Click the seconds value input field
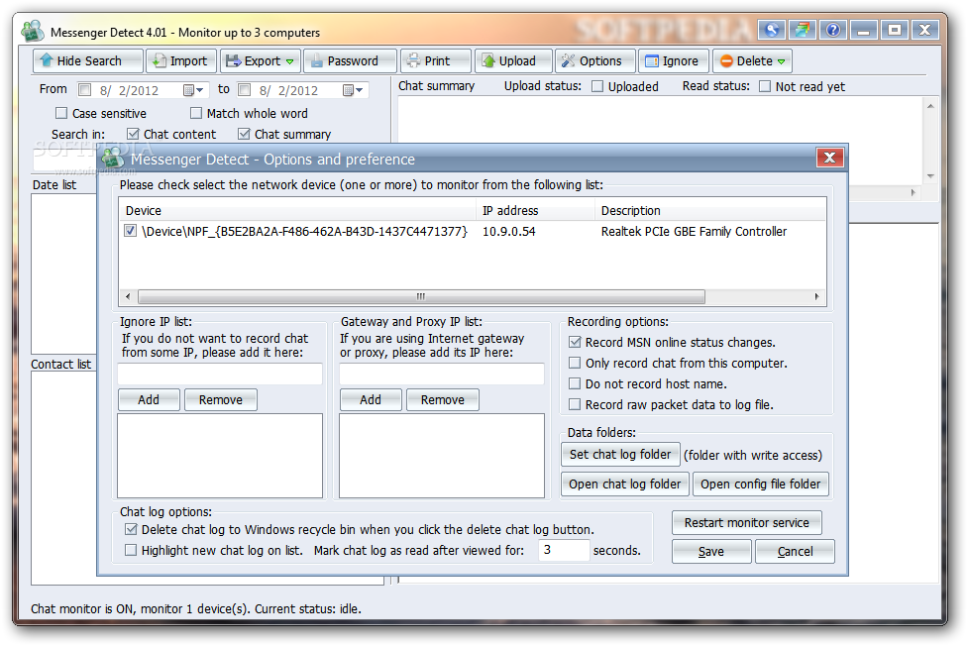 (564, 550)
